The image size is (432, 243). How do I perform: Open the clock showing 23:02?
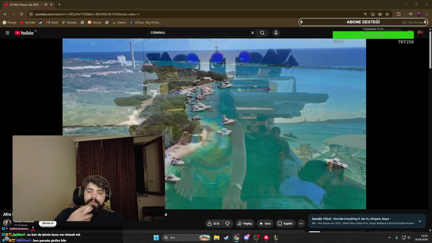coord(421,238)
